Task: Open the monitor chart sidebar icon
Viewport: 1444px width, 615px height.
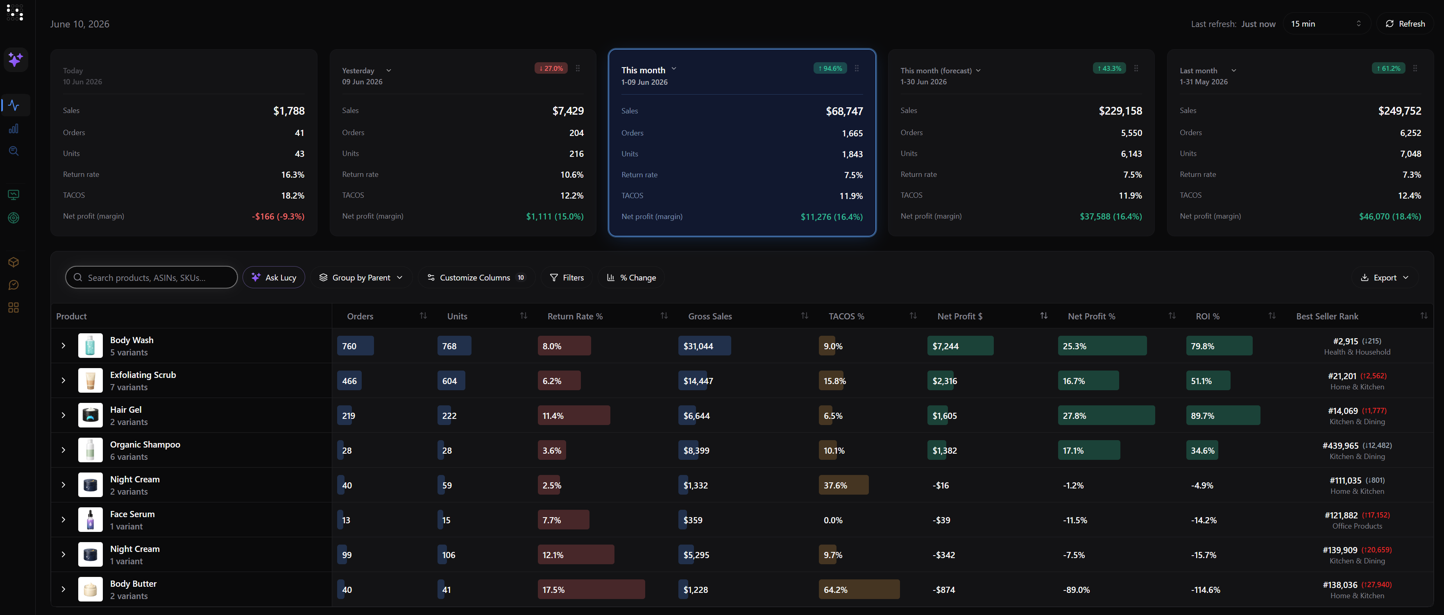Action: click(x=14, y=195)
